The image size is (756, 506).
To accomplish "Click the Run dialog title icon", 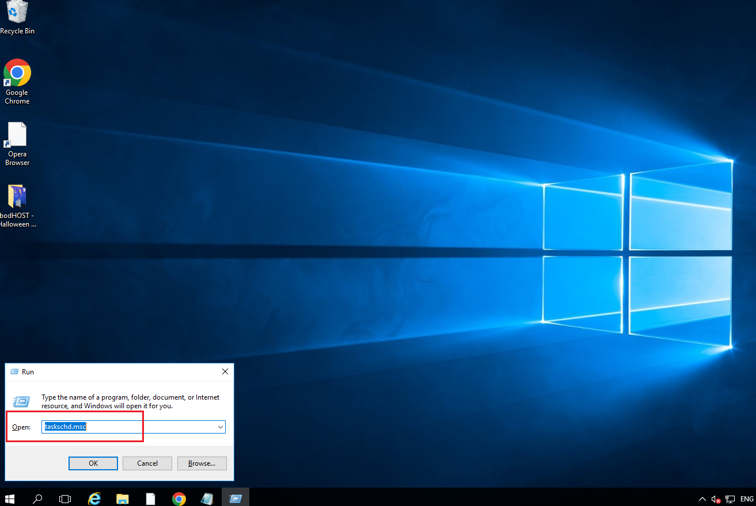I will tap(15, 372).
